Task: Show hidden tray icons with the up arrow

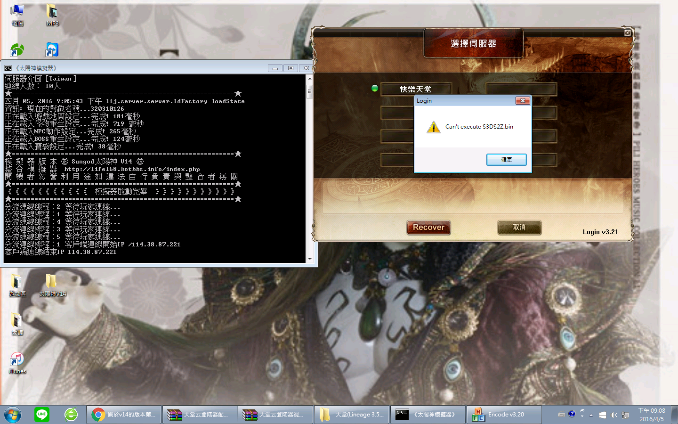Action: click(x=591, y=415)
